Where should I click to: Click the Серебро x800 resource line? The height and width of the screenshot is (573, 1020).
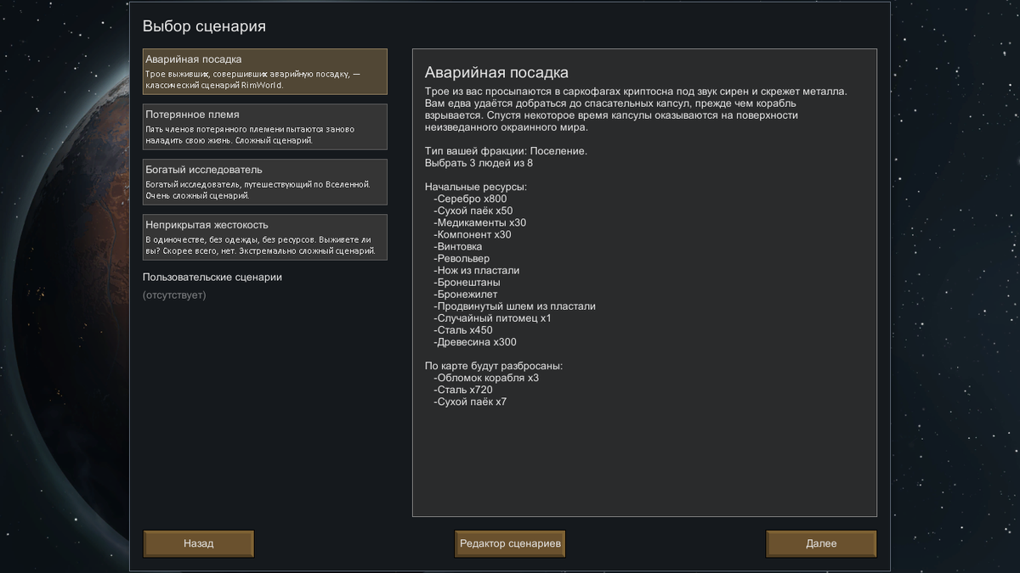(x=470, y=199)
